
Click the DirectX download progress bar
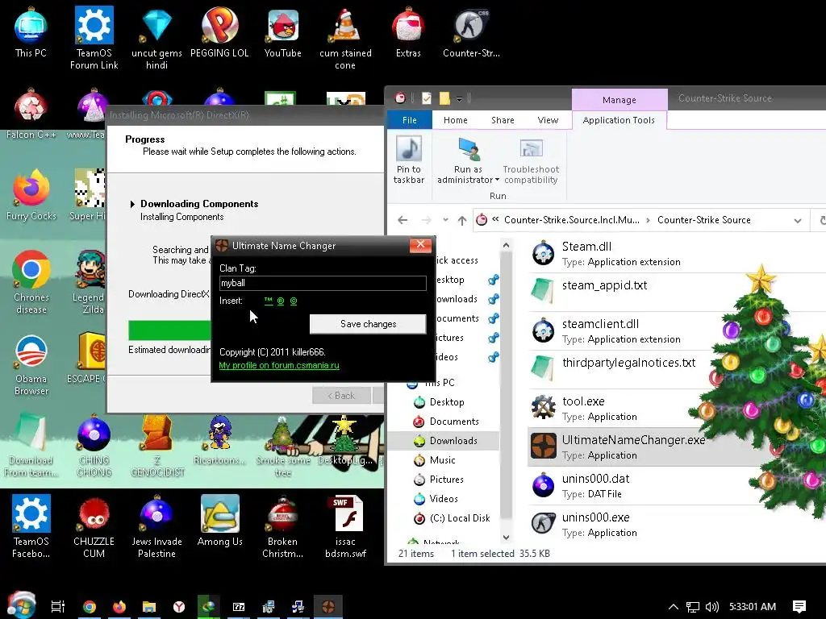pyautogui.click(x=169, y=330)
